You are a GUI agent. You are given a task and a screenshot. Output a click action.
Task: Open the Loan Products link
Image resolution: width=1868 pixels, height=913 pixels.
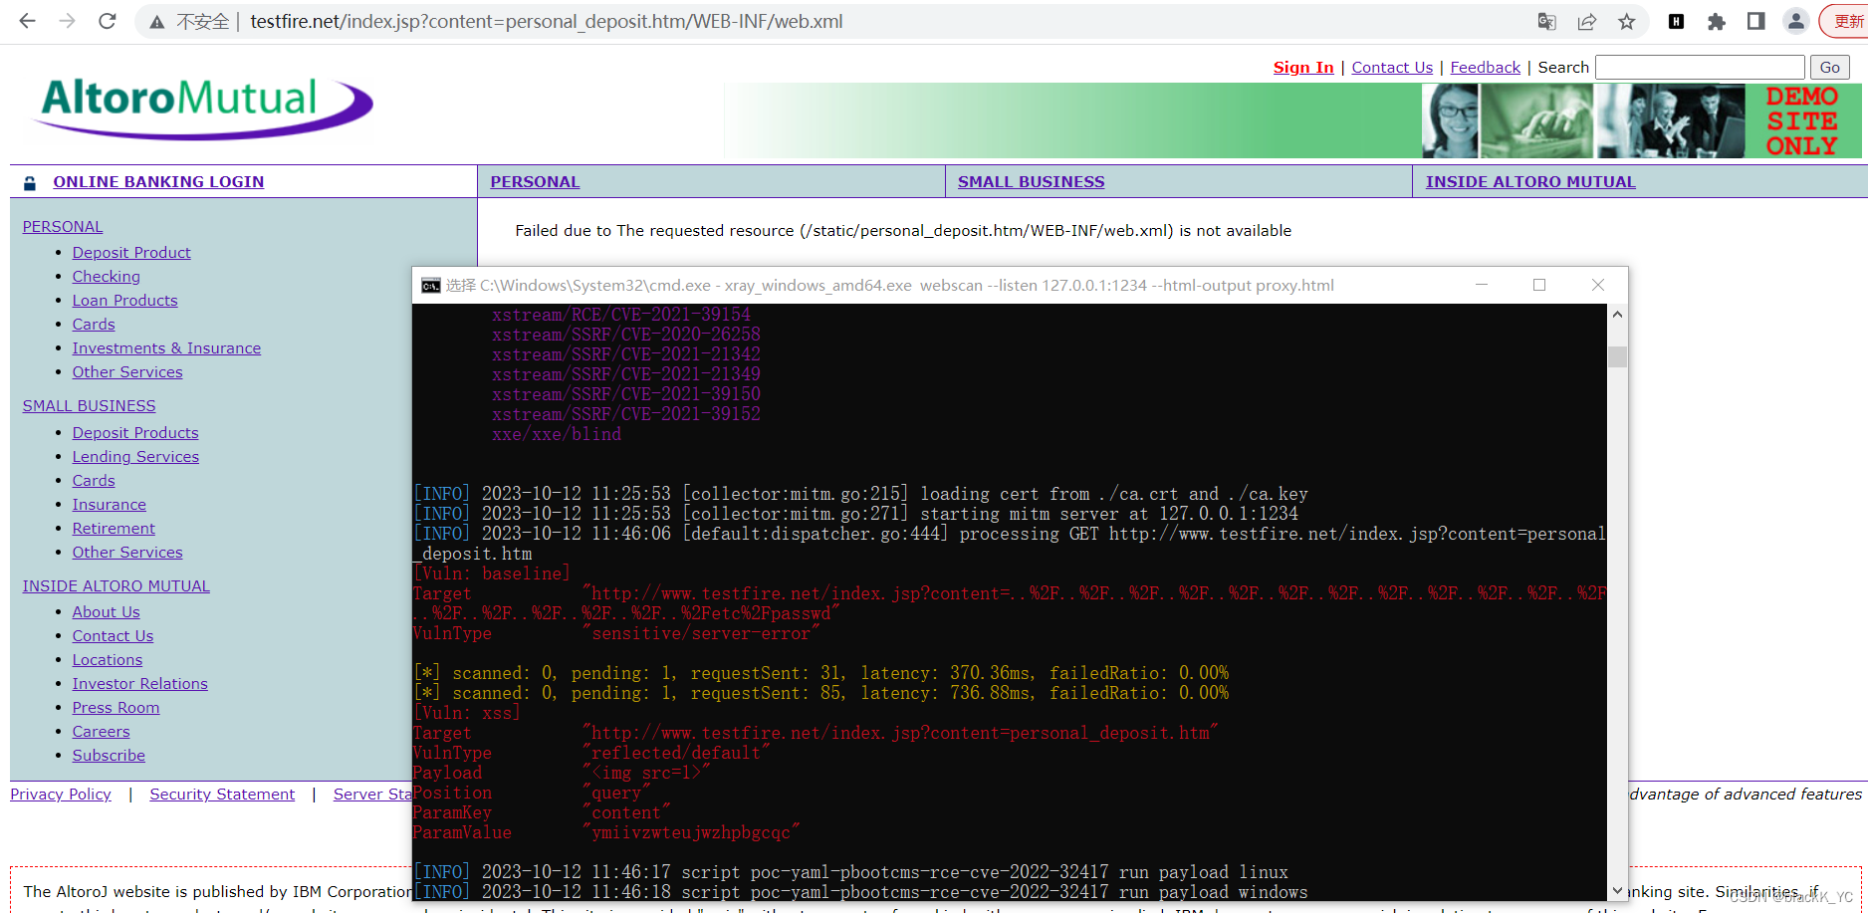[124, 301]
